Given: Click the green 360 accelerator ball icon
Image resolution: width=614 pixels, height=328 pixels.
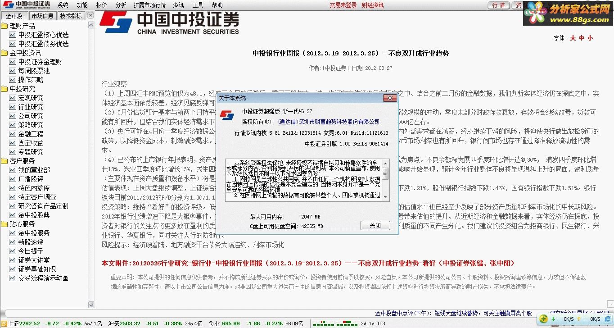Looking at the screenshot, I should [544, 319].
